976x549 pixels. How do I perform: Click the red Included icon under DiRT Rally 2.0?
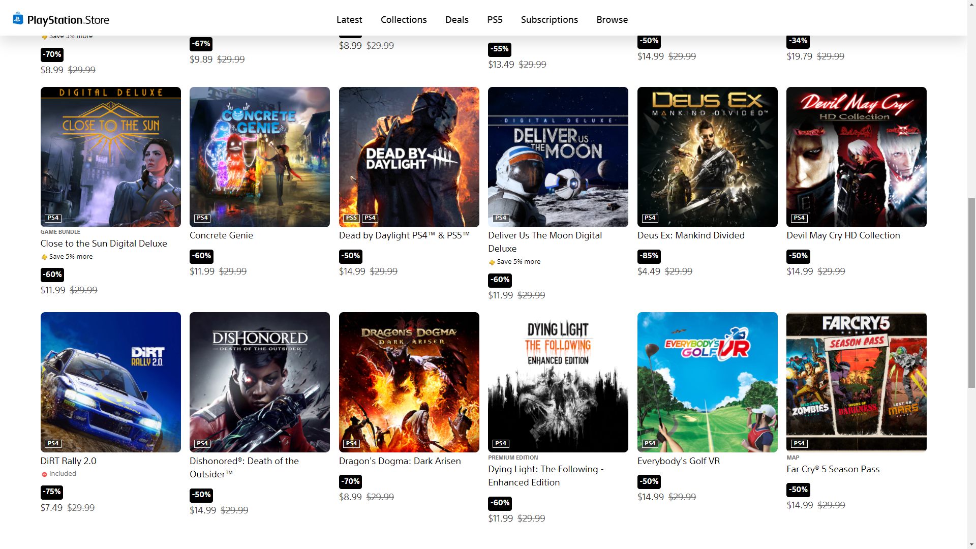(x=44, y=474)
